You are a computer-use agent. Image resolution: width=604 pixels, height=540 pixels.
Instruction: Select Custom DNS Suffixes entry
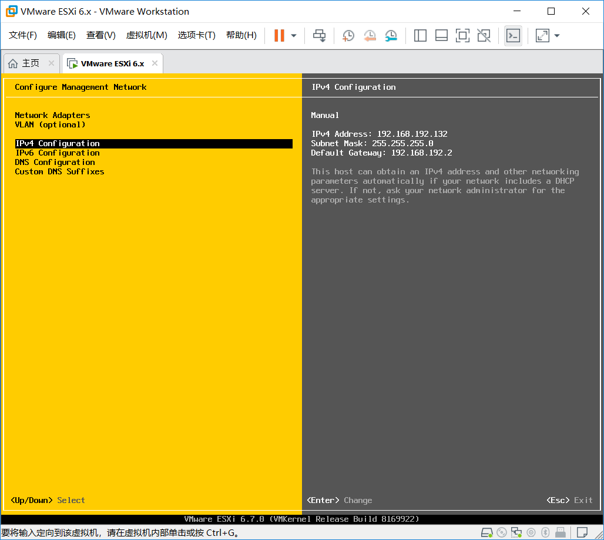[60, 171]
